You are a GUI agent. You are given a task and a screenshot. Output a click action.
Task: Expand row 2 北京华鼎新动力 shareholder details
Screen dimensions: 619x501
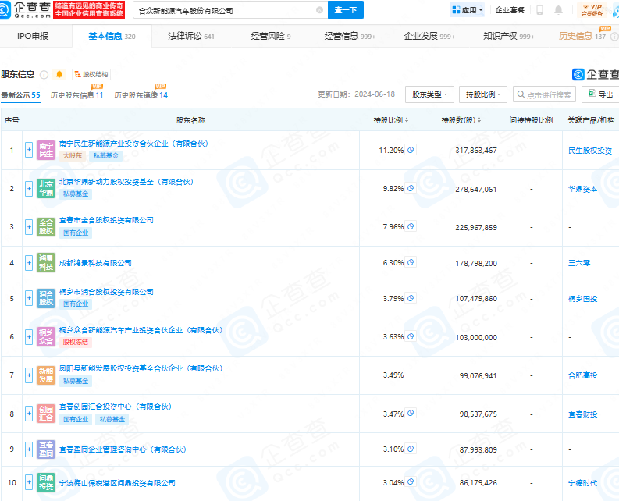(x=29, y=189)
